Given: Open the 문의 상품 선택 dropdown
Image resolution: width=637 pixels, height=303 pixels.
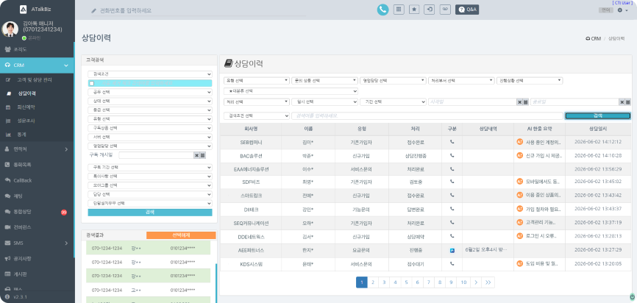Looking at the screenshot, I should point(324,80).
